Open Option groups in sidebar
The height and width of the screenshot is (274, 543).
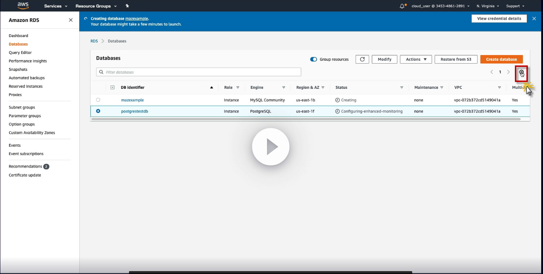(x=22, y=124)
